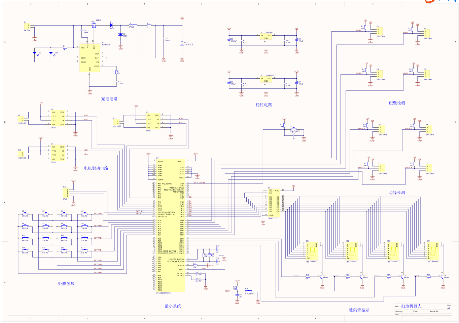The height and width of the screenshot is (323, 459).
Task: Select the Q2 S8050 transistor
Action: click(321, 277)
